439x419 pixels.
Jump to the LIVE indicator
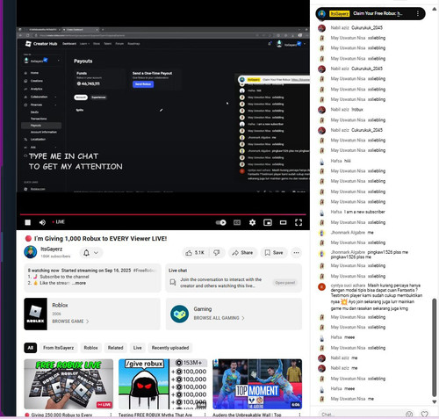[59, 222]
